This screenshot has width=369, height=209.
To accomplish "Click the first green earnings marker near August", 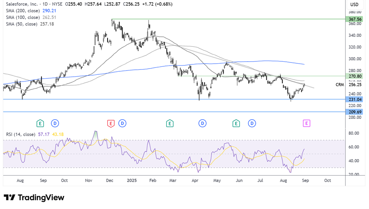I will click(40, 123).
